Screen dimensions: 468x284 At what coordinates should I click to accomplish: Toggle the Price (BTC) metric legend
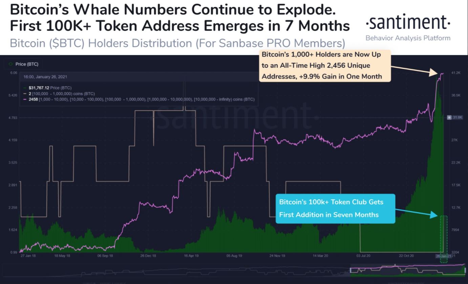23,64
